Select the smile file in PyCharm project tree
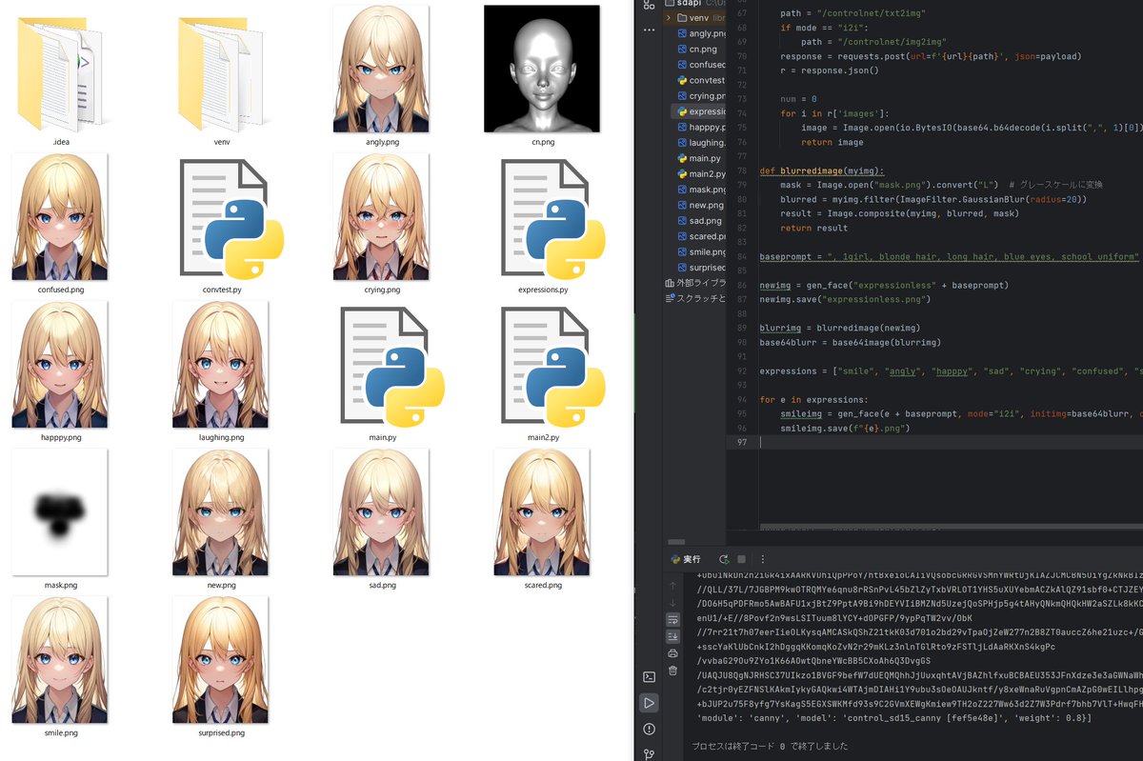Viewport: 1143px width, 761px height. point(701,252)
